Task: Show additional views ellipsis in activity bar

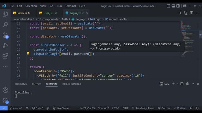Action: (5, 66)
